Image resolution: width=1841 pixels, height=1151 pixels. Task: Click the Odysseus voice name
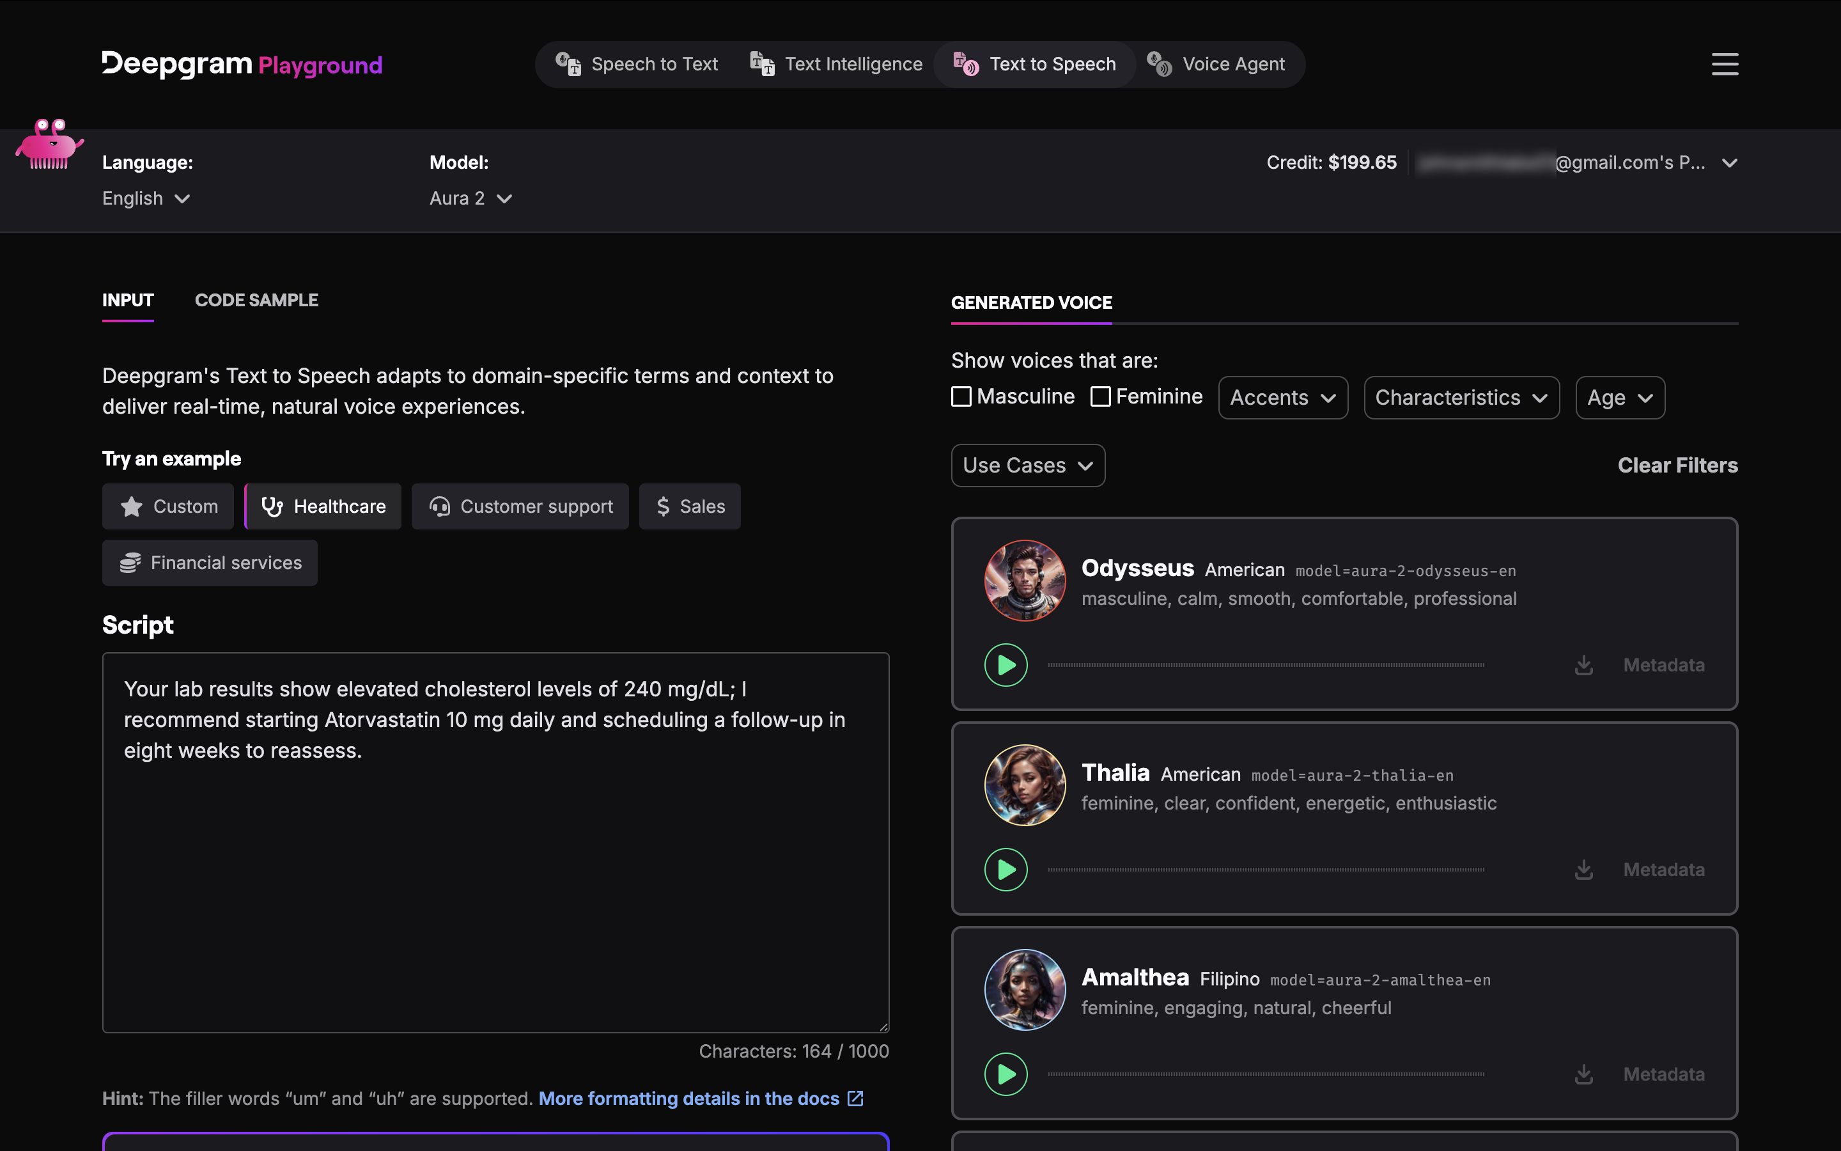tap(1137, 568)
